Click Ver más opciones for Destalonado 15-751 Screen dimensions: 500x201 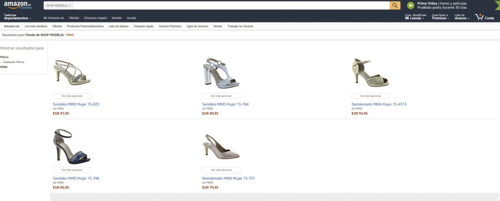tap(221, 170)
